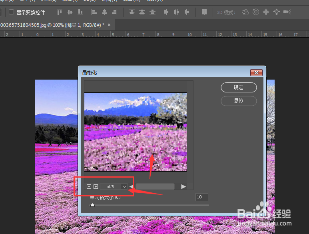Click the preview scroll left arrow
This screenshot has width=309, height=234.
click(131, 186)
